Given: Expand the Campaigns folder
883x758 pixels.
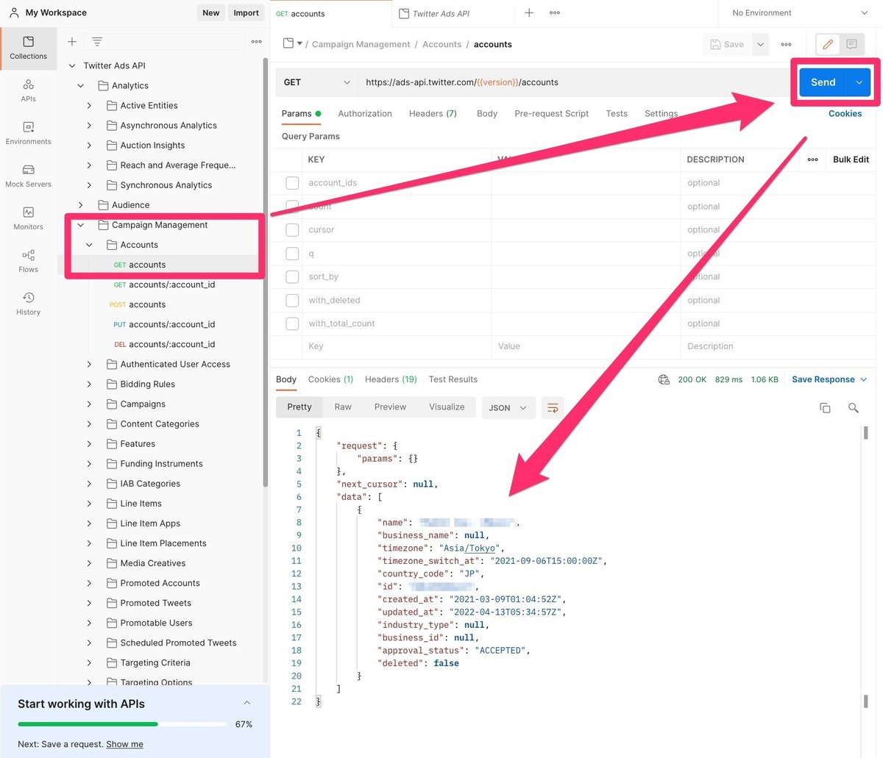Looking at the screenshot, I should pos(89,404).
